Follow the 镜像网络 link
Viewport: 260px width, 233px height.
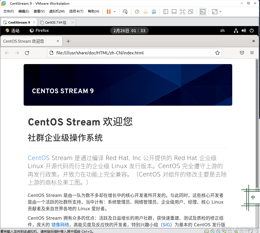[60, 225]
